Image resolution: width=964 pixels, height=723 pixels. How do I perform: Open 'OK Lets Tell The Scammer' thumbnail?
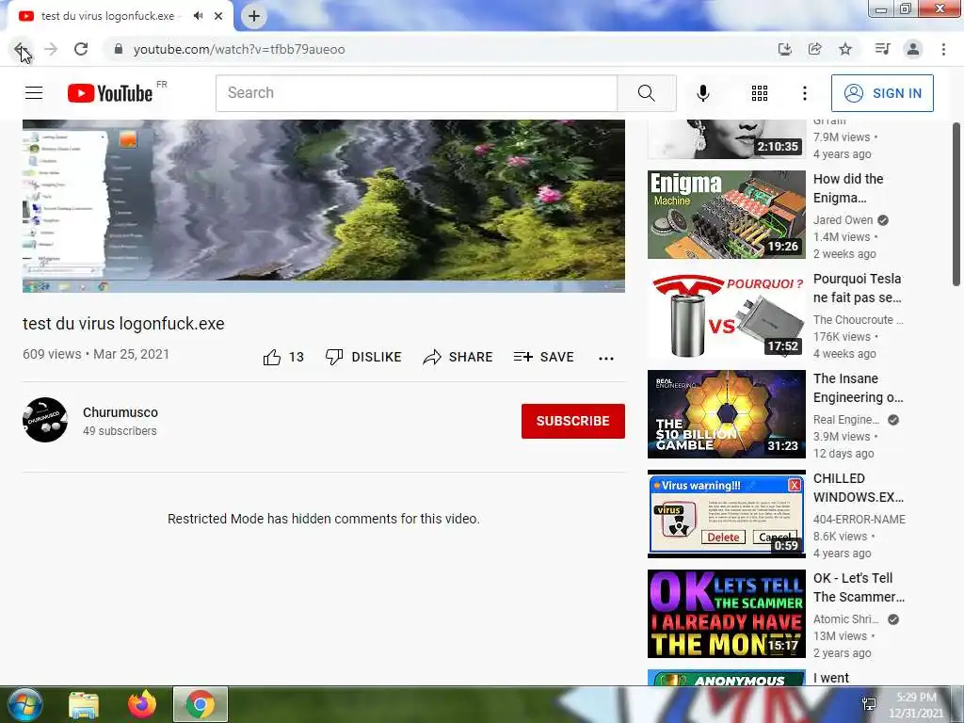pos(726,614)
